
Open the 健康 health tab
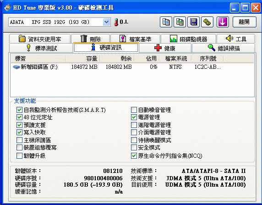pos(165,48)
